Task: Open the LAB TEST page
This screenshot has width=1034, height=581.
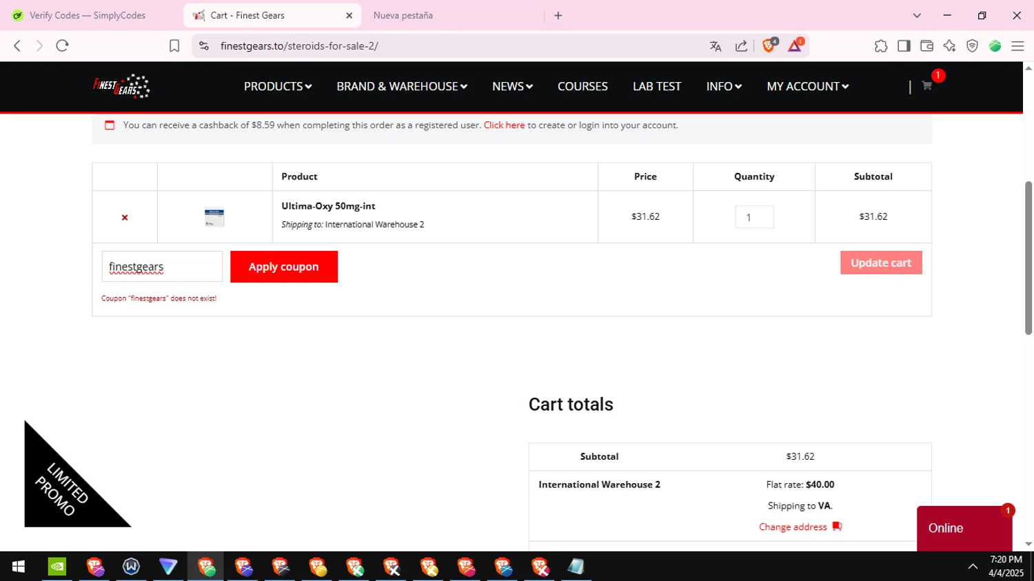Action: tap(657, 86)
